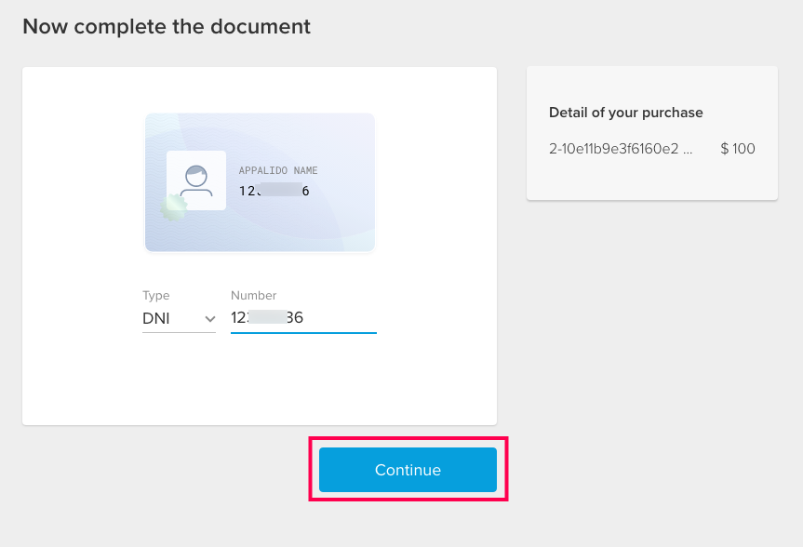Click the digits 36 in Number field
The height and width of the screenshot is (547, 803).
[x=295, y=317]
